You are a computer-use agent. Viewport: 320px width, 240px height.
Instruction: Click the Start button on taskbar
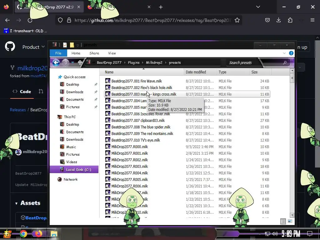7,234
